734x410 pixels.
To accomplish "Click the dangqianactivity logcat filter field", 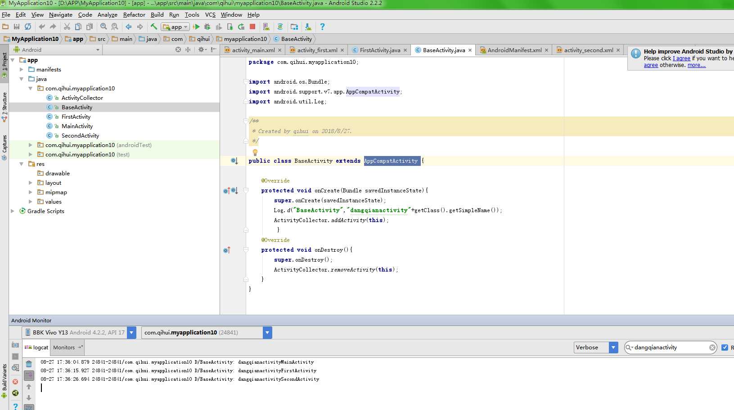I will click(671, 348).
